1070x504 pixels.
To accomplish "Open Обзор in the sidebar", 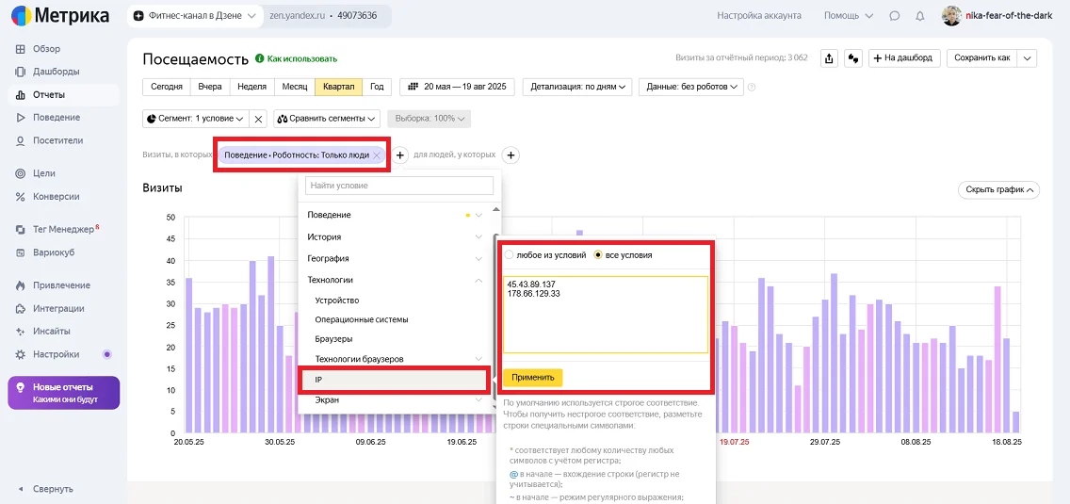I will coord(46,49).
